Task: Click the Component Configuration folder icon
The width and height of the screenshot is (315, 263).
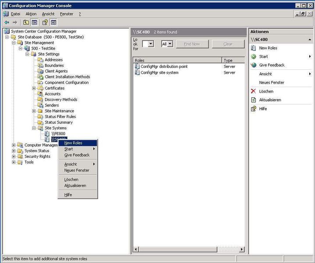Action: 40,82
